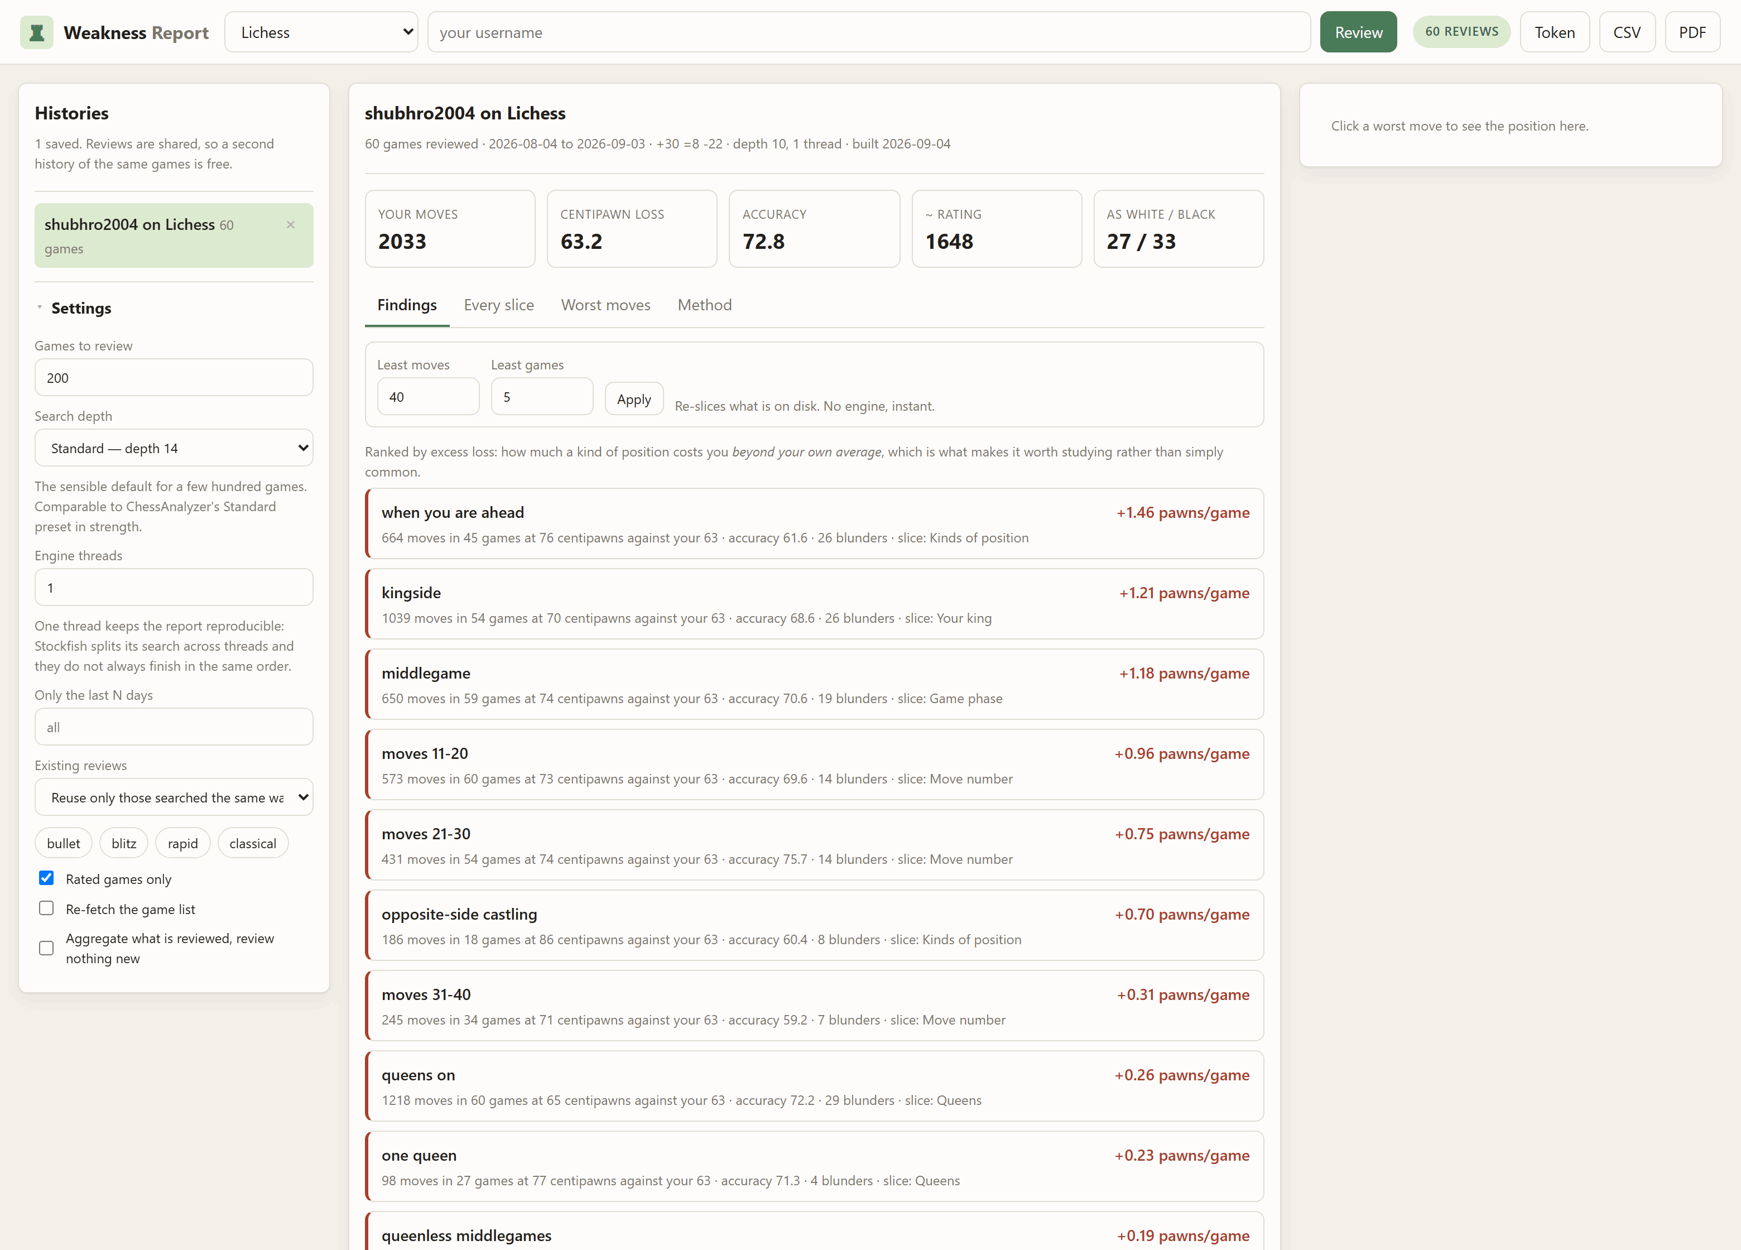The width and height of the screenshot is (1741, 1250).
Task: Switch to the Findings tab
Action: click(407, 305)
